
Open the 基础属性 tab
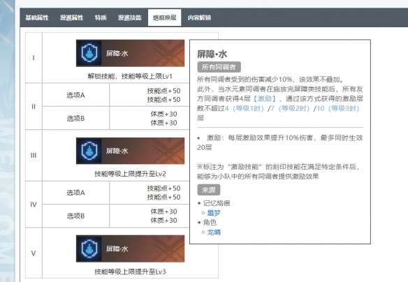tap(37, 17)
